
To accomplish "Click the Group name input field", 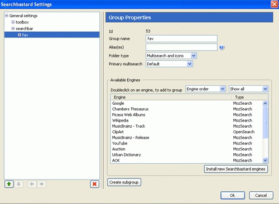I will 181,38.
